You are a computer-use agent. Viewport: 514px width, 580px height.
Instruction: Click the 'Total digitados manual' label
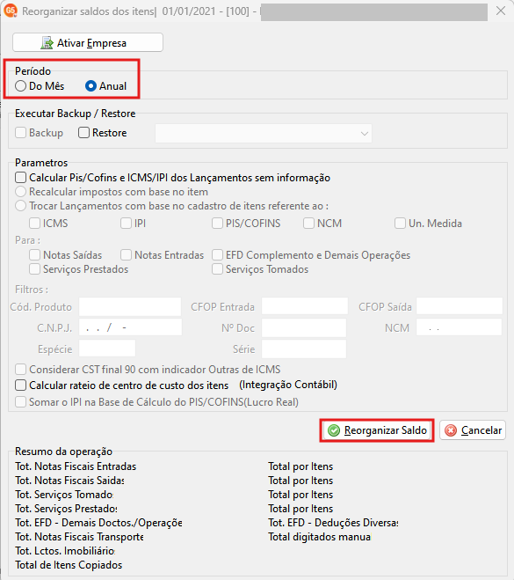point(320,536)
